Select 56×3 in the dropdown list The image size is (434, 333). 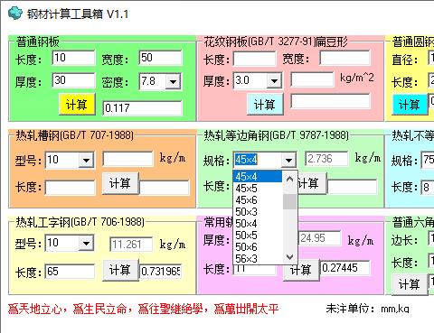point(258,258)
